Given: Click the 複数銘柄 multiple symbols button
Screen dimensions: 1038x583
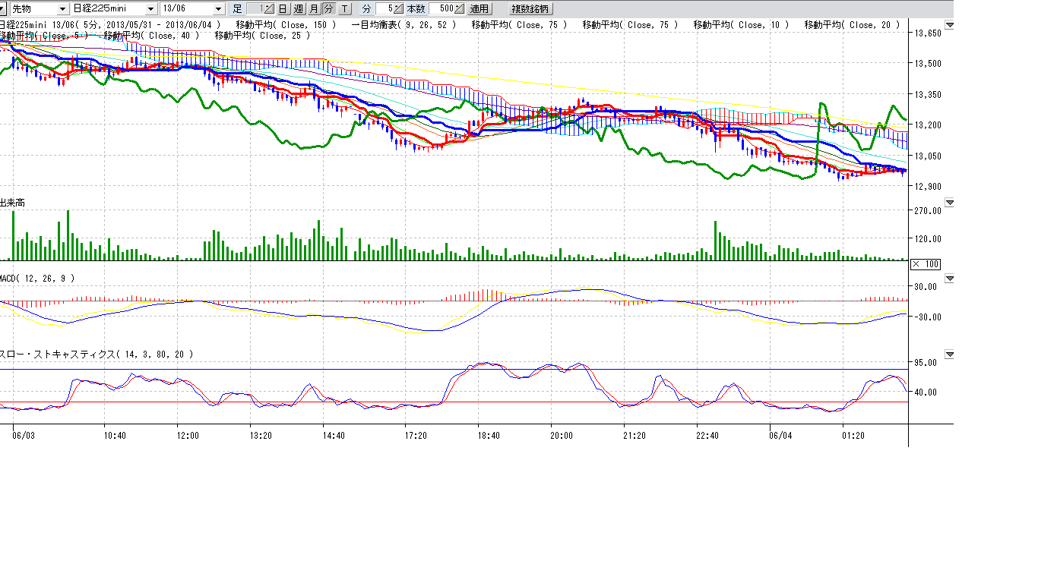Looking at the screenshot, I should [531, 9].
